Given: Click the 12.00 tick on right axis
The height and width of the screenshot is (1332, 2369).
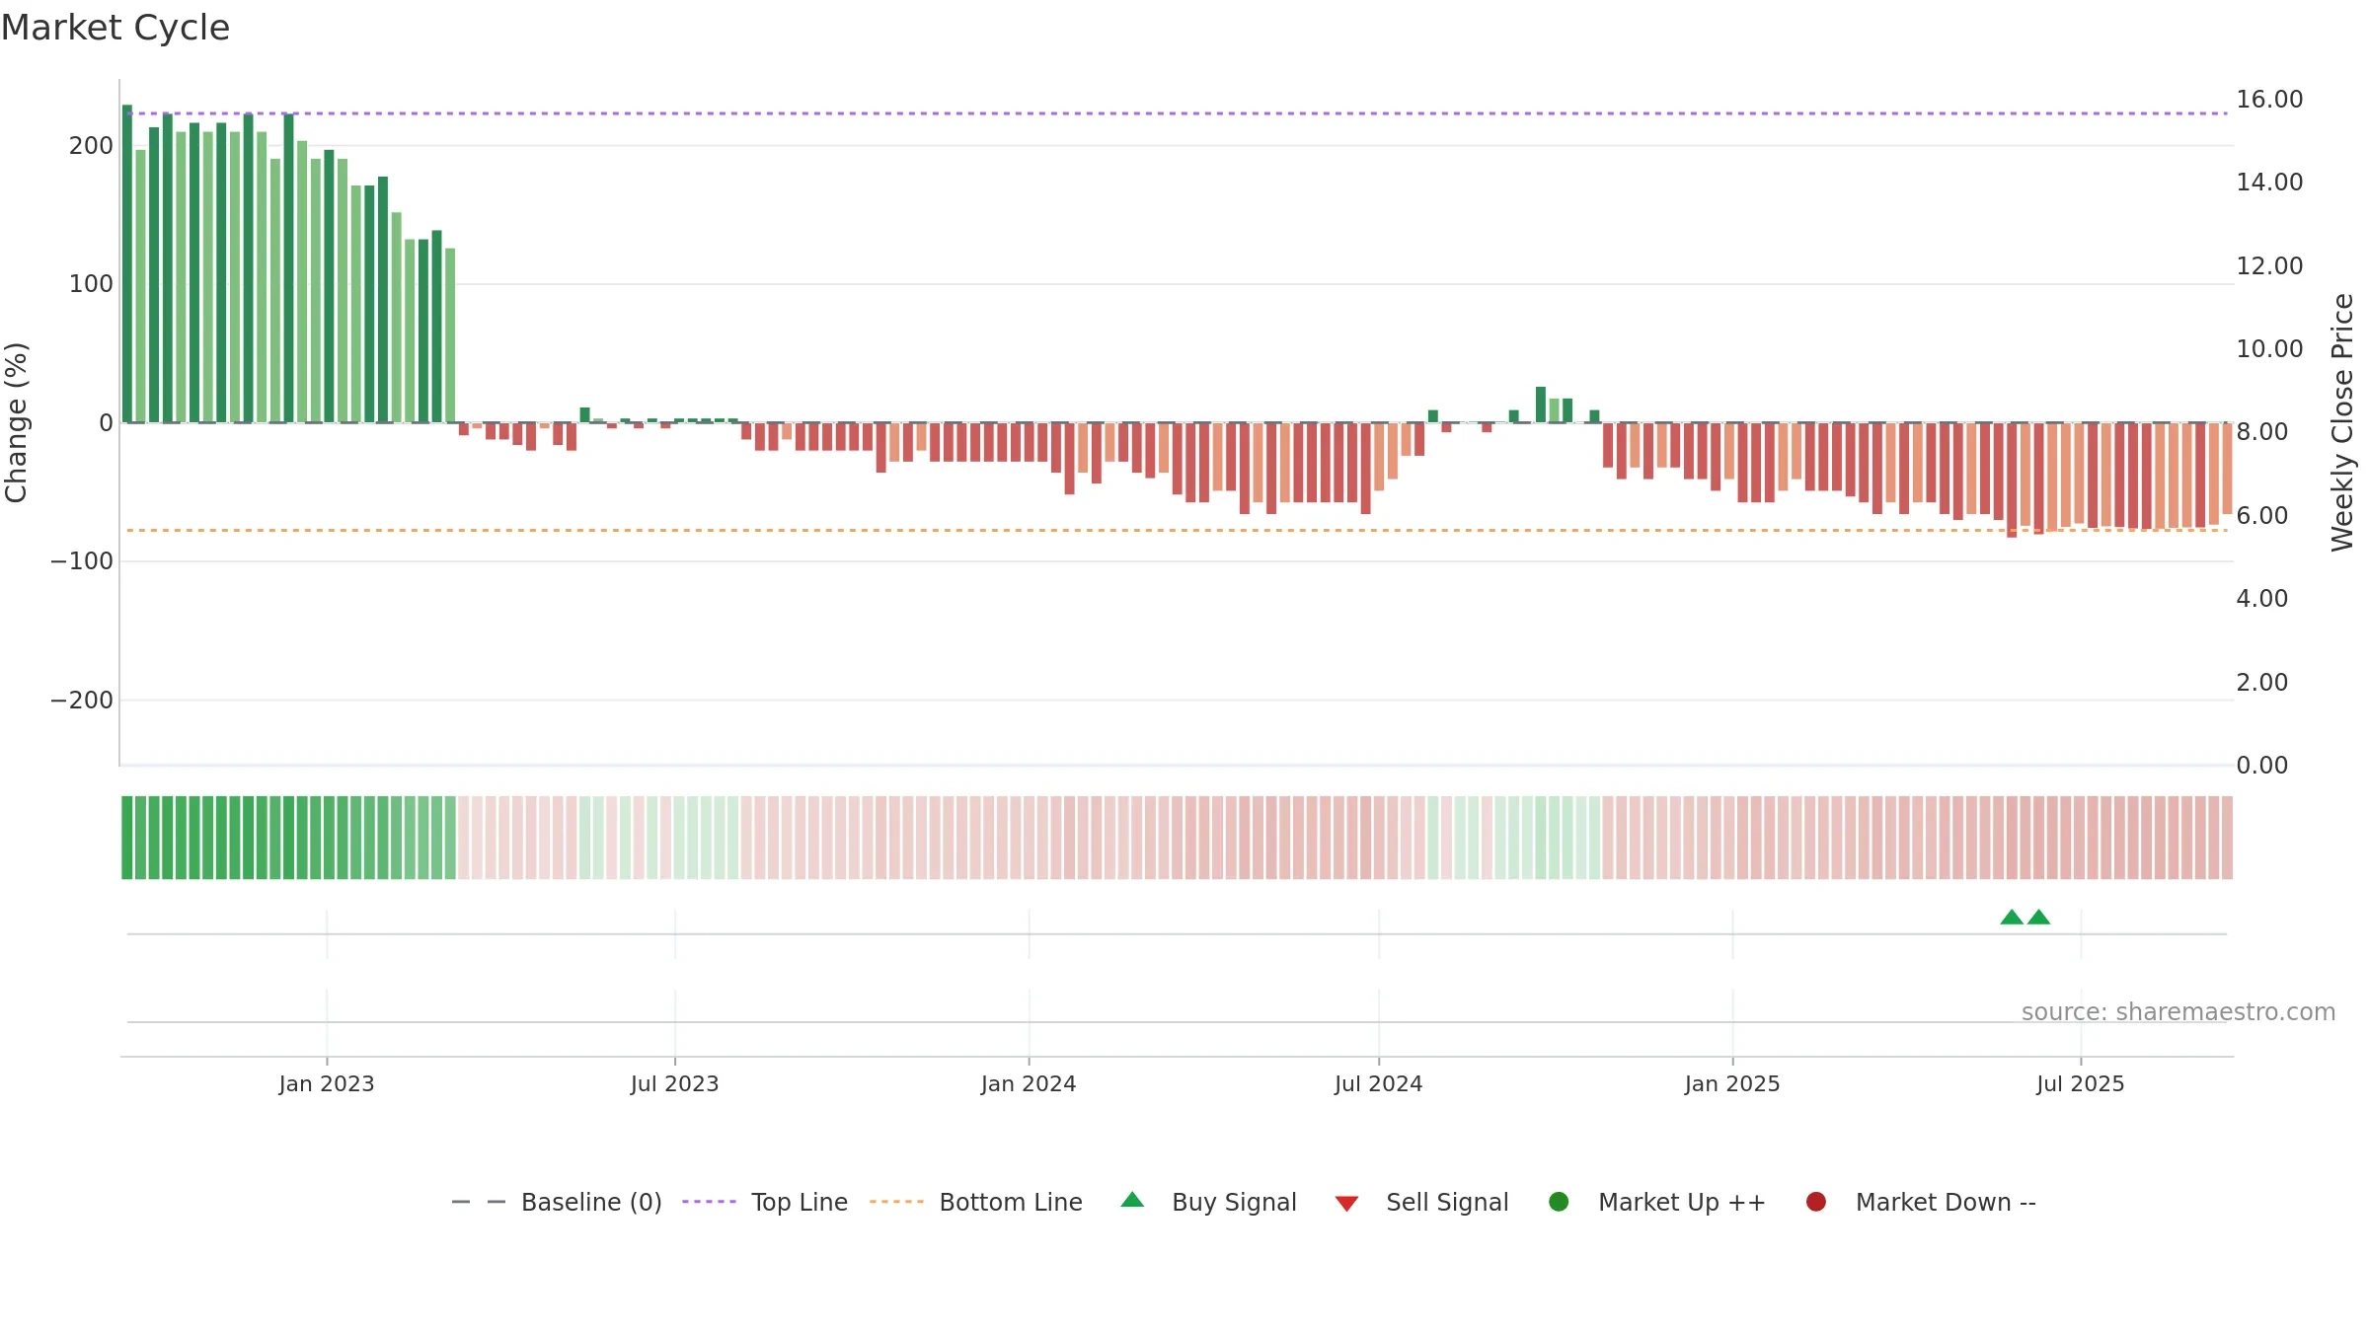Looking at the screenshot, I should point(2269,266).
